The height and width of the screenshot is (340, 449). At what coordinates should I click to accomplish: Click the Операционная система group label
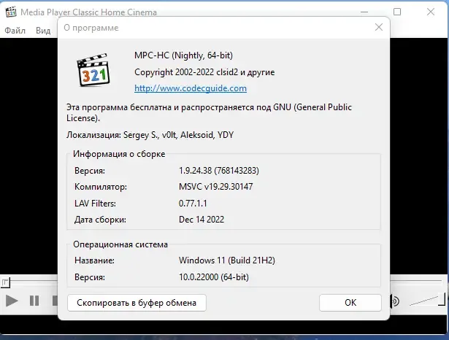point(120,244)
